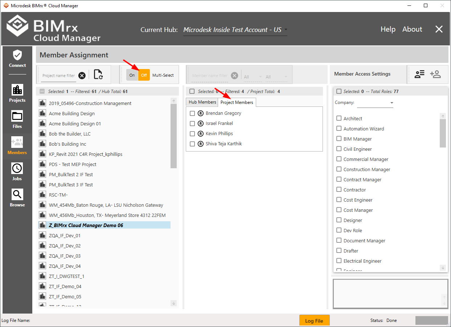Screen dimensions: 451x327
Task: Open the About menu
Action: coord(412,29)
